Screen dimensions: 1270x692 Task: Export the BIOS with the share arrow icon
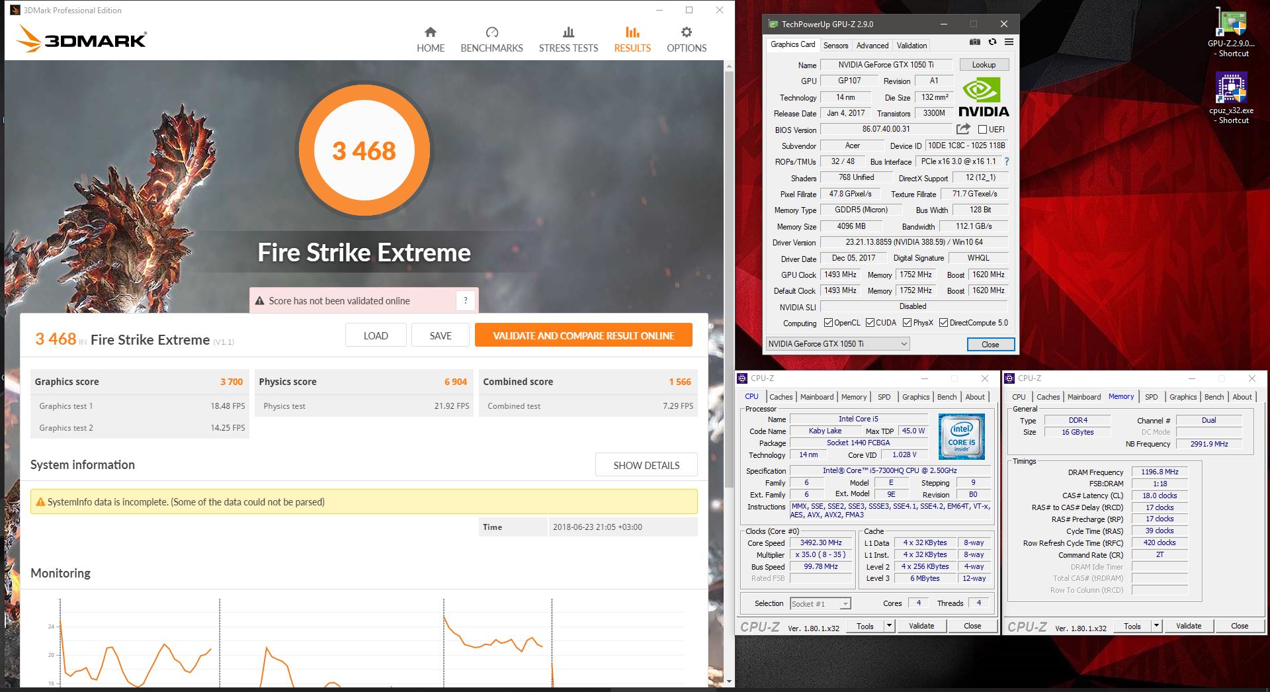963,129
